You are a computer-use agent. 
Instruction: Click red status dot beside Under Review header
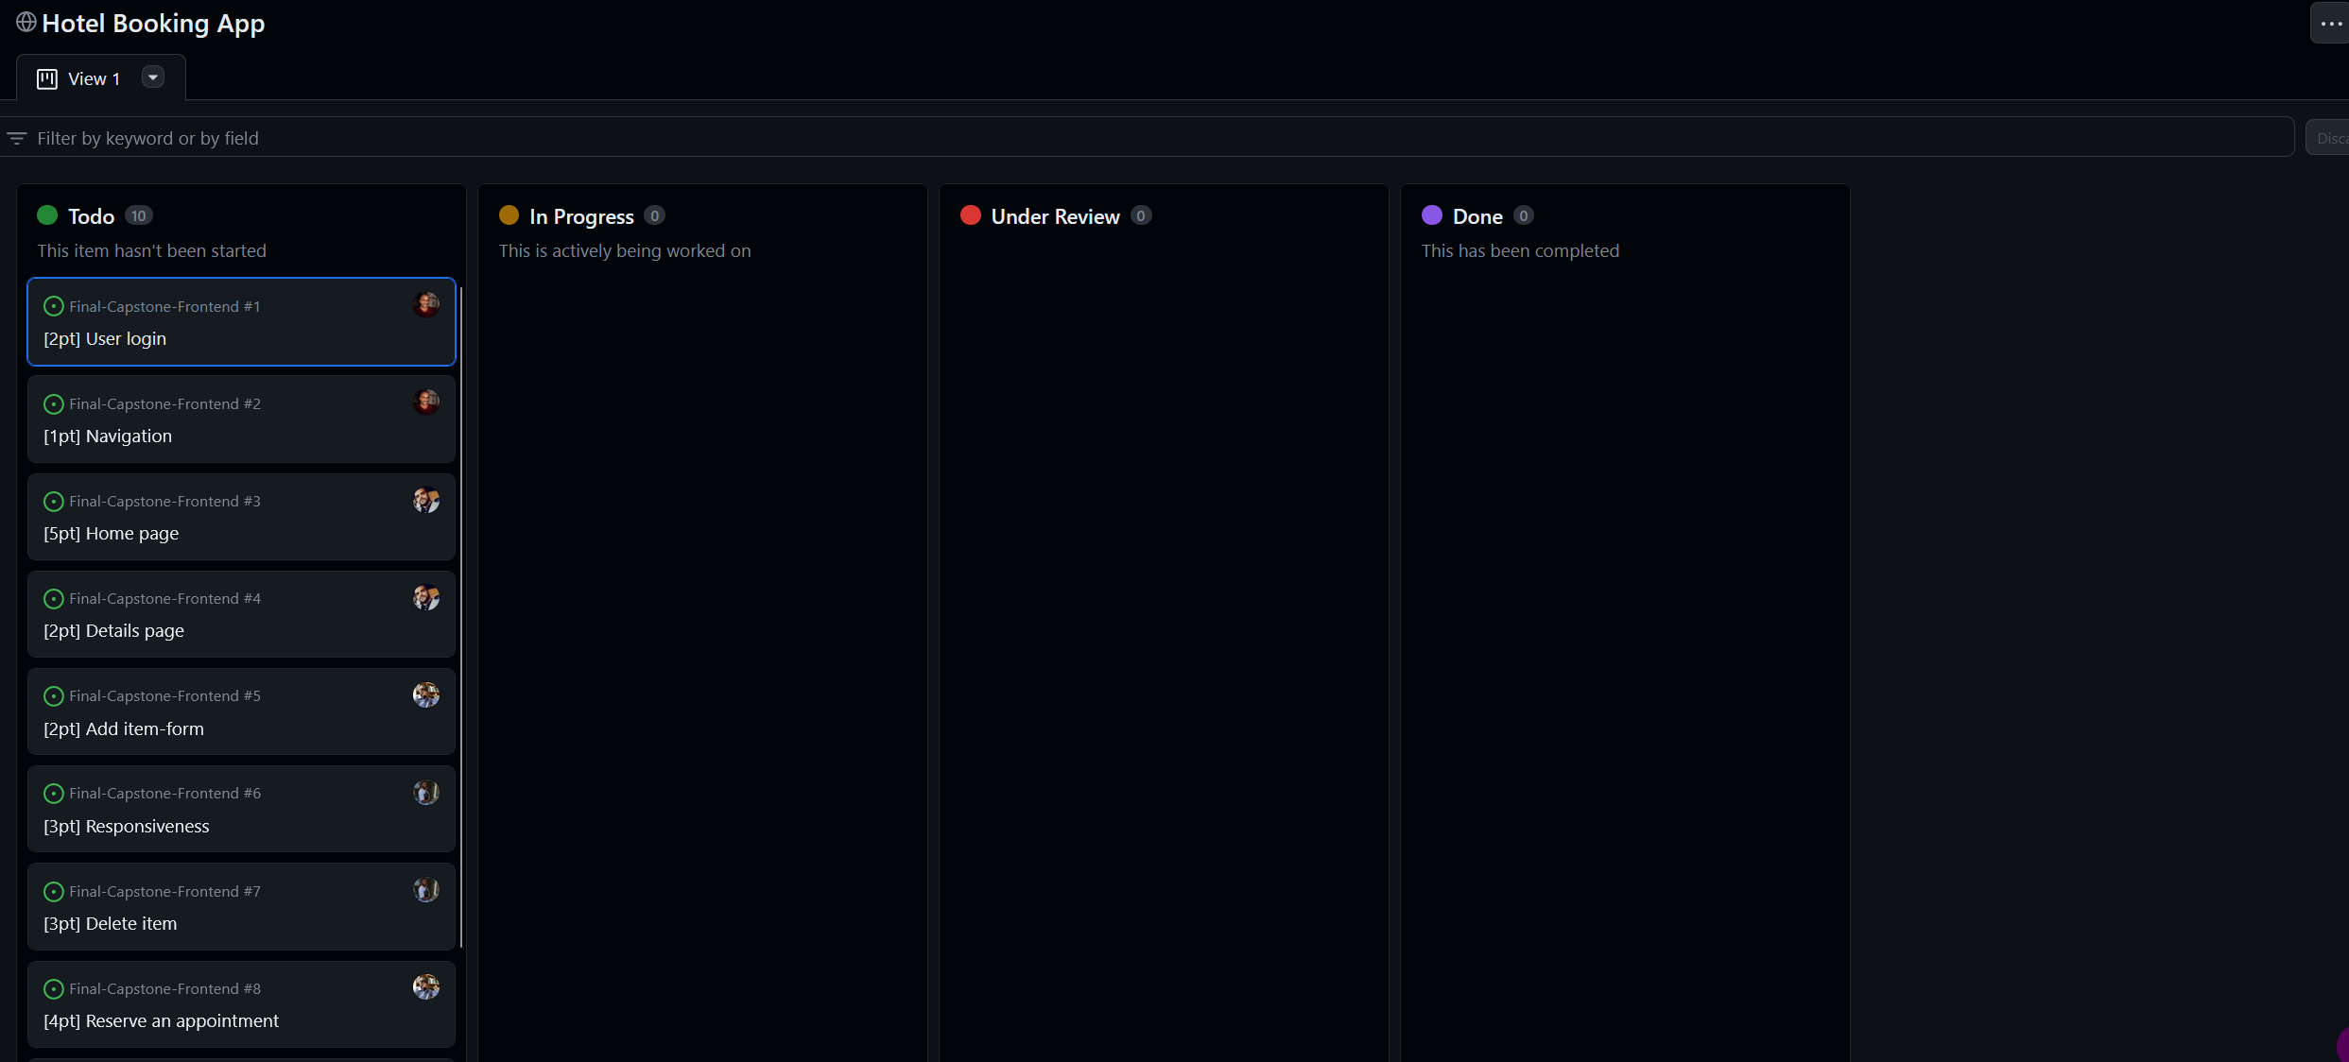[x=970, y=214]
